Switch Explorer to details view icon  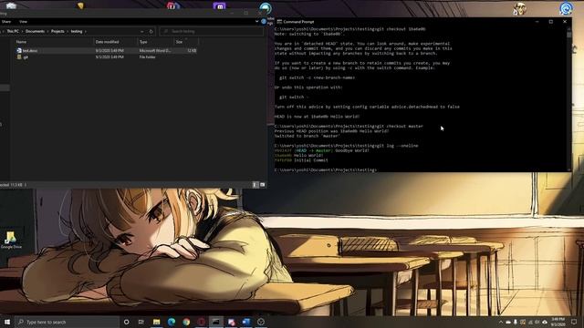(255, 185)
